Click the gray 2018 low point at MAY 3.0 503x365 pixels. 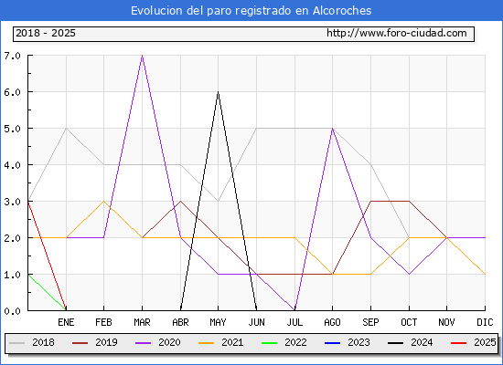point(219,201)
